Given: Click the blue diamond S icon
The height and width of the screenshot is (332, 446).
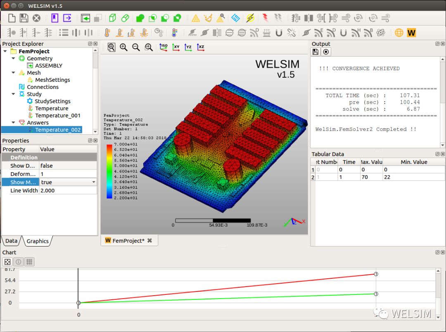Looking at the screenshot, I should pos(235,18).
